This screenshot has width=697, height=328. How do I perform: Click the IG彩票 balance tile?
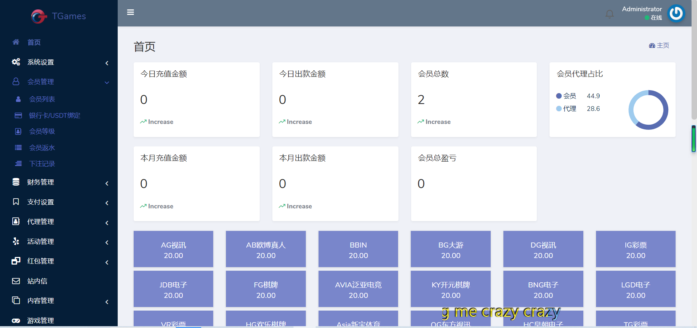pos(636,249)
